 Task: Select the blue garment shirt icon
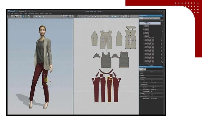23,16
